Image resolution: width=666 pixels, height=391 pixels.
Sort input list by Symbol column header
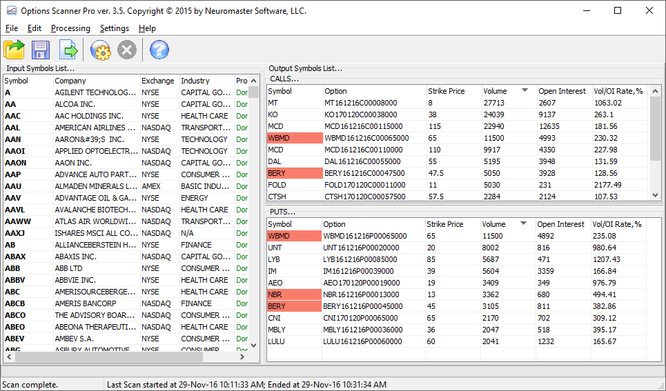pyautogui.click(x=28, y=81)
